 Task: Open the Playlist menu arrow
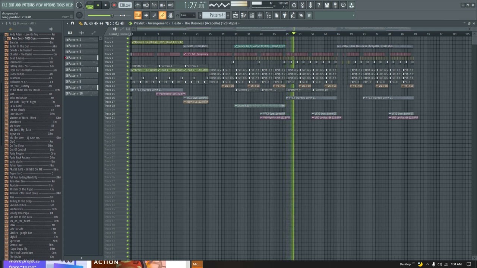point(67,23)
